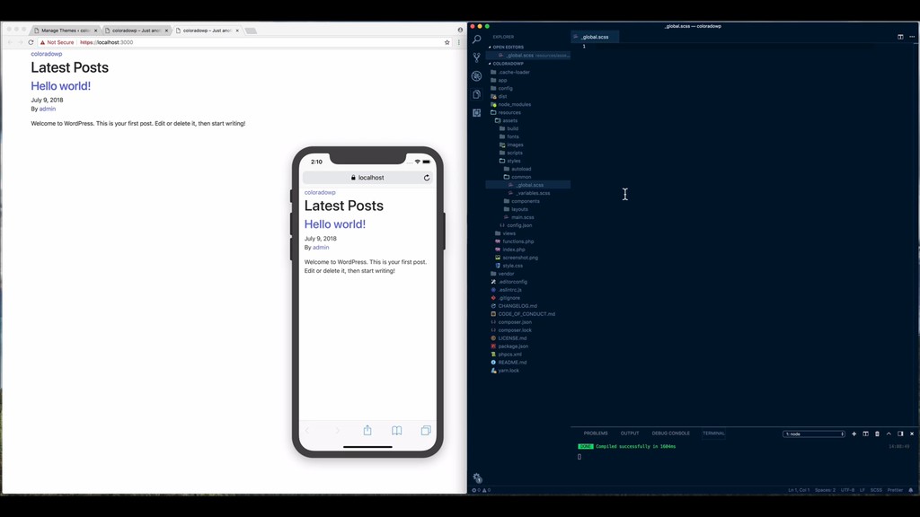Reload the Chrome page
Viewport: 920px width, 517px height.
click(31, 42)
